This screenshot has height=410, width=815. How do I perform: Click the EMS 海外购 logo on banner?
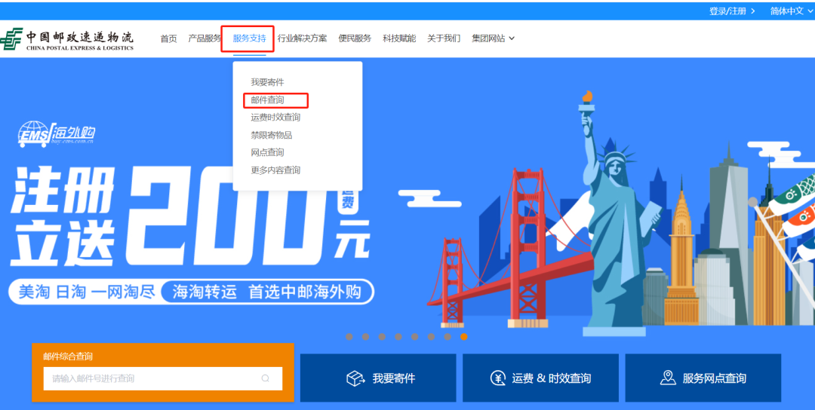point(57,133)
